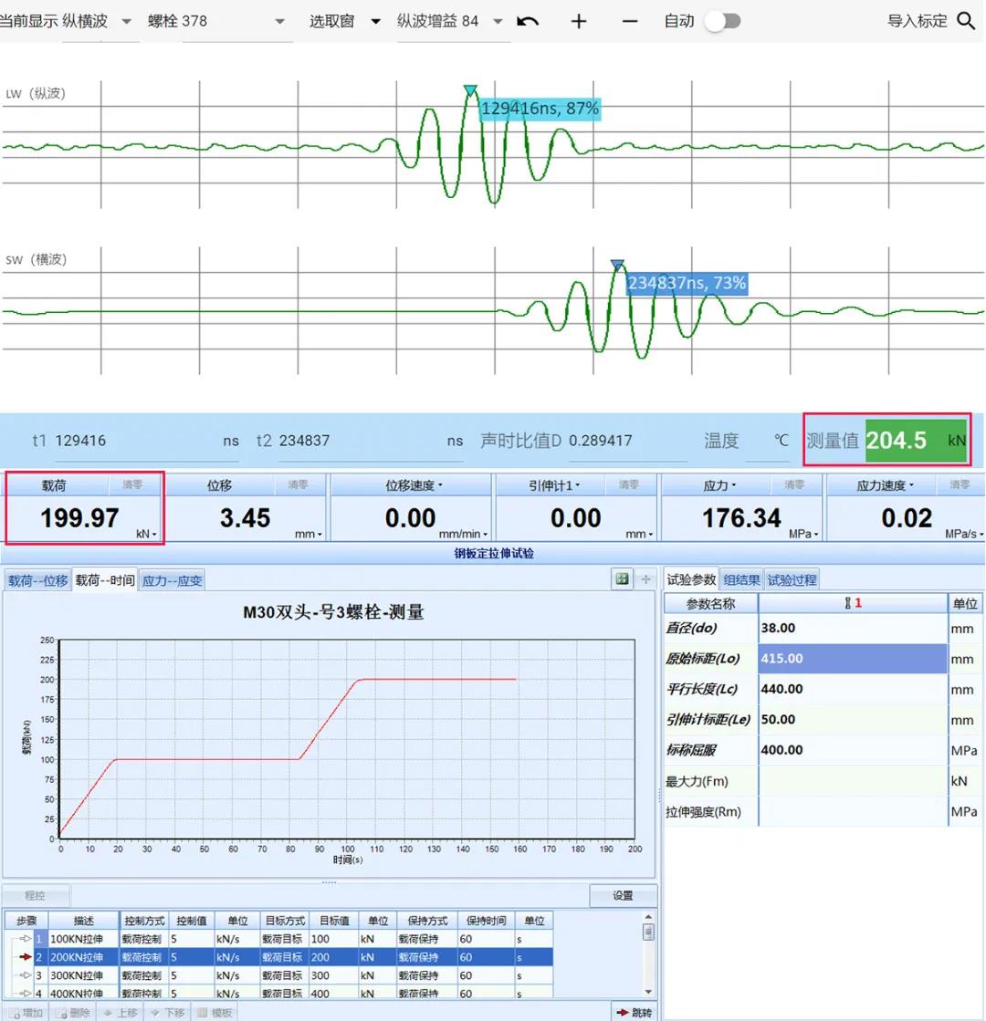This screenshot has height=1021, width=986.
Task: Click the 设置 settings button
Action: pyautogui.click(x=623, y=895)
